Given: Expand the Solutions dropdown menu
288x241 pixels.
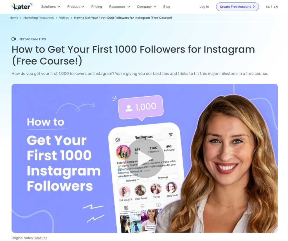Looking at the screenshot, I should 51,7.
